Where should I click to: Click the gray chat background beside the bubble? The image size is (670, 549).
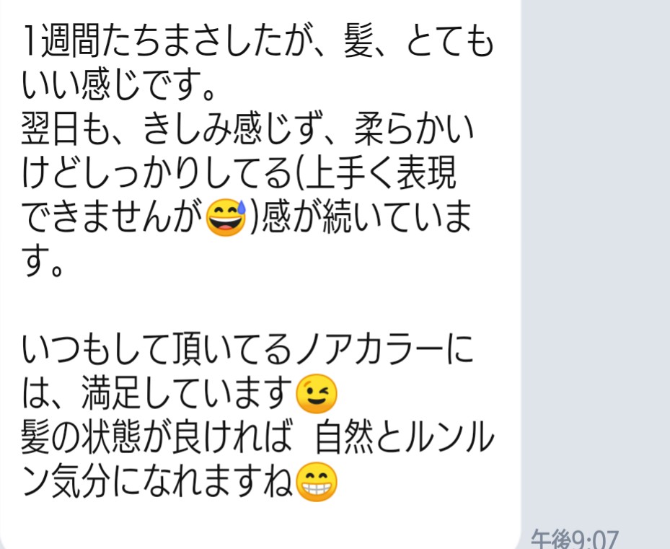(596, 257)
